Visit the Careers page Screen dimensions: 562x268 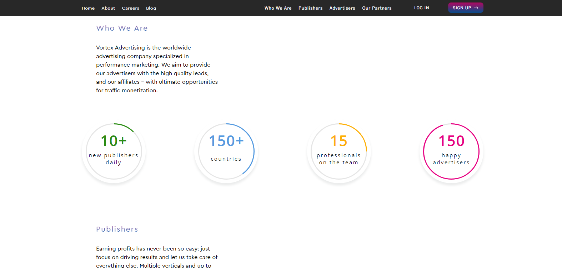point(131,8)
